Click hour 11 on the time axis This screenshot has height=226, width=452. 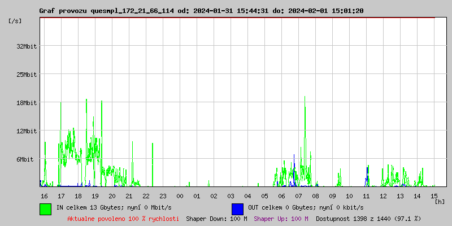(366, 195)
